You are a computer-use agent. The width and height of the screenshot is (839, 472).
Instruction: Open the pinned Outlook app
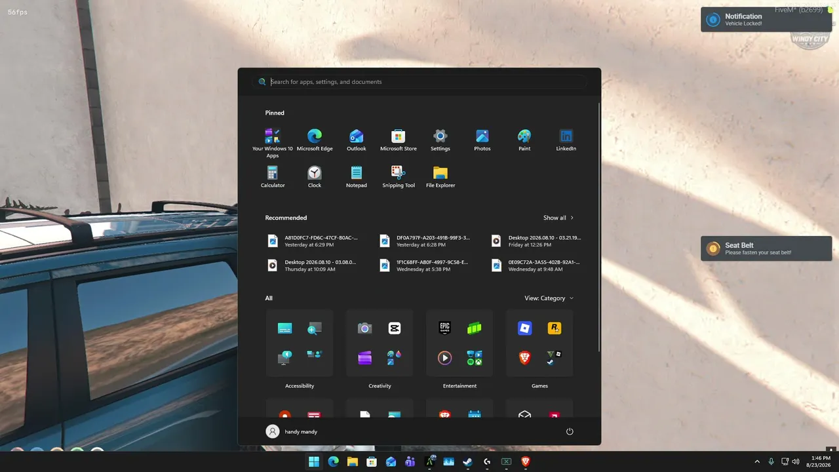point(357,140)
